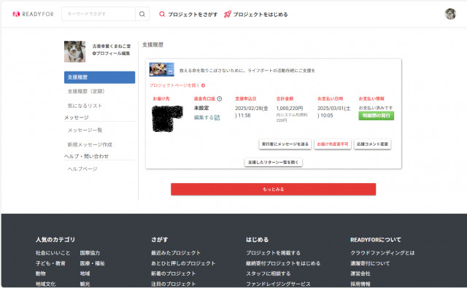This screenshot has height=288, width=467.
Task: Click the READYFOR logo
Action: tap(33, 14)
